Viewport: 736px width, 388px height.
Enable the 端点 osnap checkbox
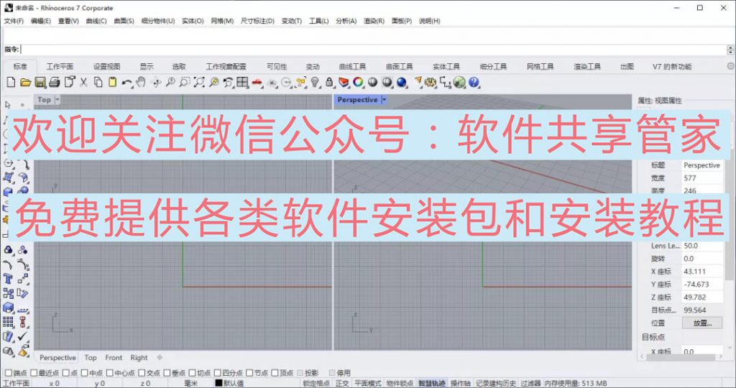click(9, 373)
